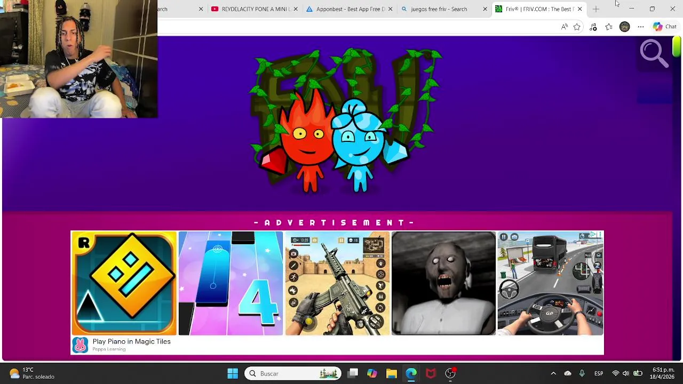The height and width of the screenshot is (384, 683).
Task: Open the Granny horror game ad thumbnail
Action: point(443,283)
